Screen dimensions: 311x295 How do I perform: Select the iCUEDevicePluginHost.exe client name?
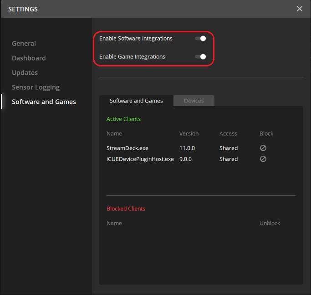(x=140, y=159)
